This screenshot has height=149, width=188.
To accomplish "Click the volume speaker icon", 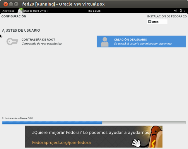I will tap(175, 11).
